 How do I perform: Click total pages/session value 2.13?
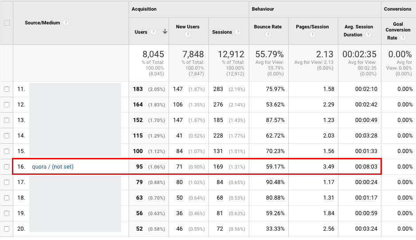(325, 54)
